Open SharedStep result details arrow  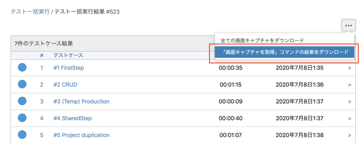350,118
